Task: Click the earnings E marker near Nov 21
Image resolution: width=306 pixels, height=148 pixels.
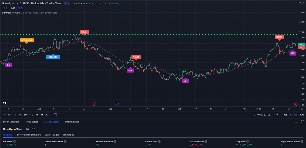Action: pyautogui.click(x=296, y=104)
